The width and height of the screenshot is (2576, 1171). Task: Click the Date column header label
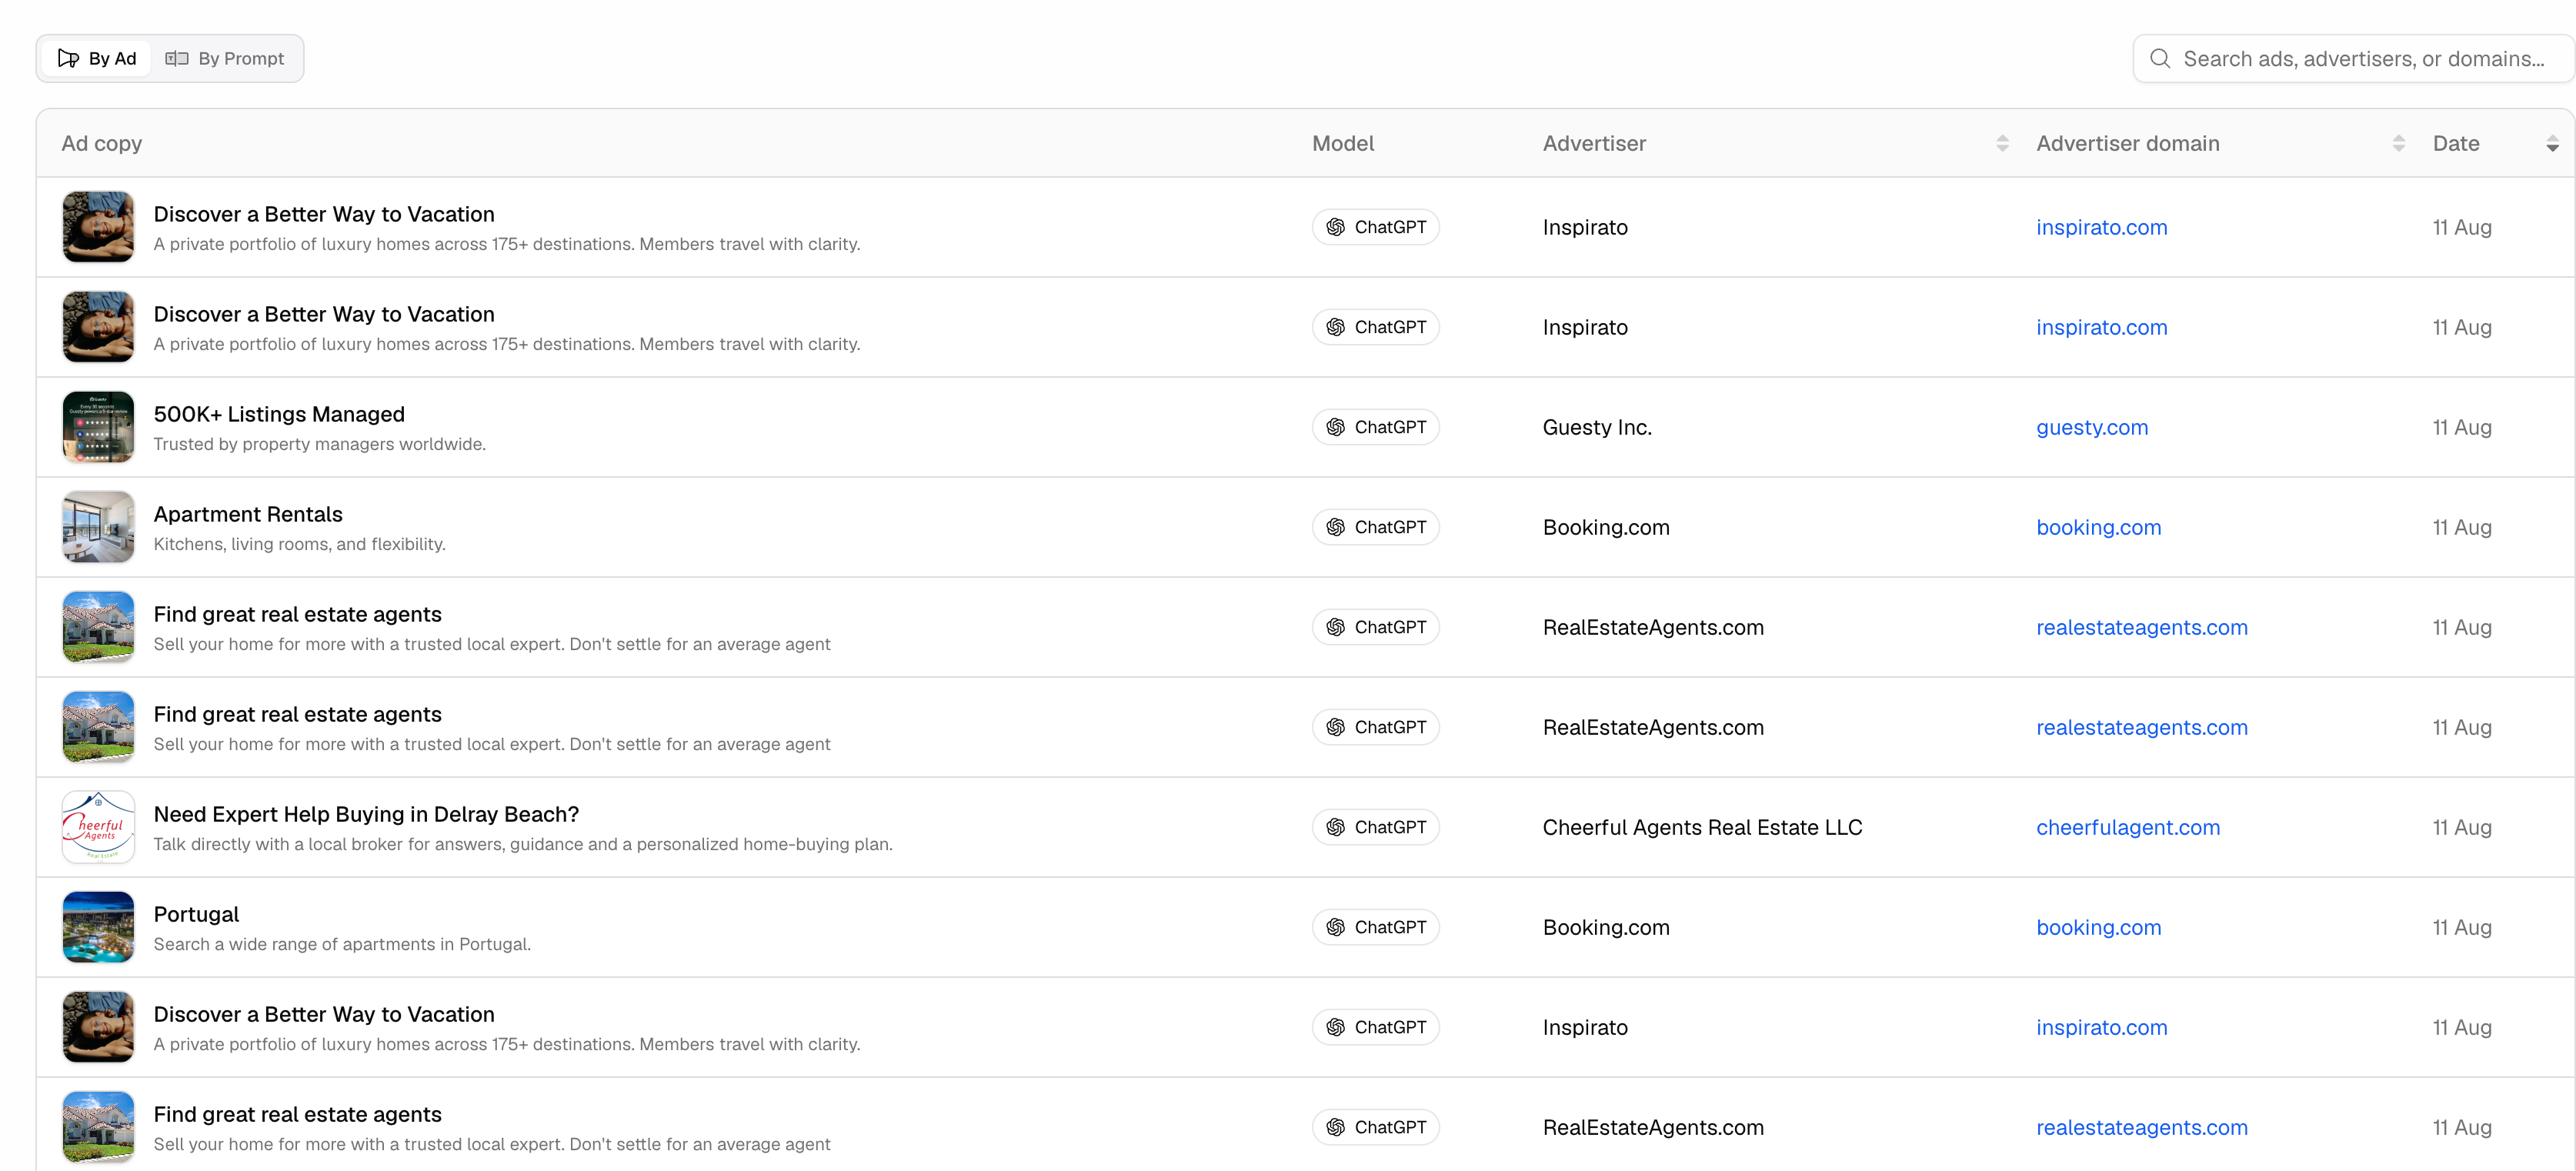[2456, 144]
